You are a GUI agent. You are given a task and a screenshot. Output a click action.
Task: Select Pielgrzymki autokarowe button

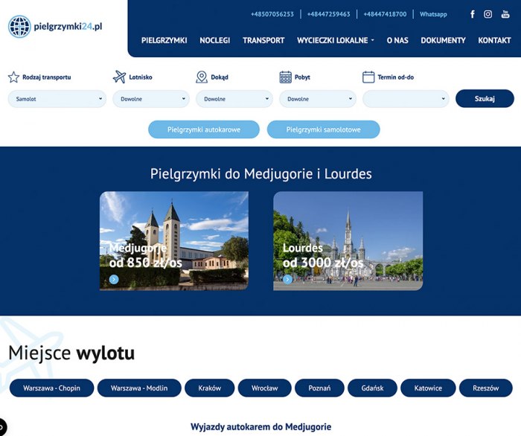(x=204, y=129)
